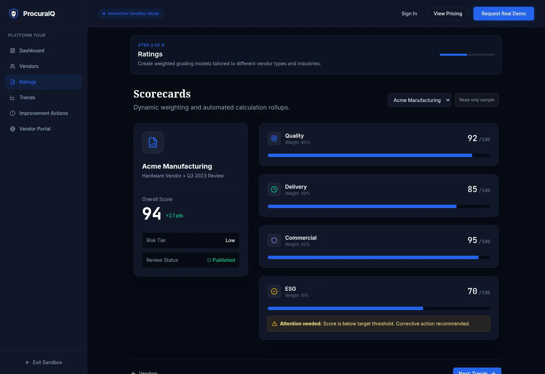Click the Weight: 20% label
The width and height of the screenshot is (545, 374).
pyautogui.click(x=297, y=244)
